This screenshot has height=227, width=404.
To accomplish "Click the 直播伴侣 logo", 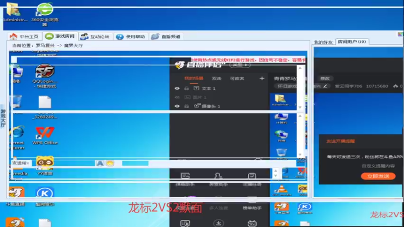I will click(198, 65).
